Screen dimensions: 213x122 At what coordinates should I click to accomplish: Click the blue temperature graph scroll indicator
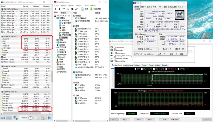click(113, 69)
